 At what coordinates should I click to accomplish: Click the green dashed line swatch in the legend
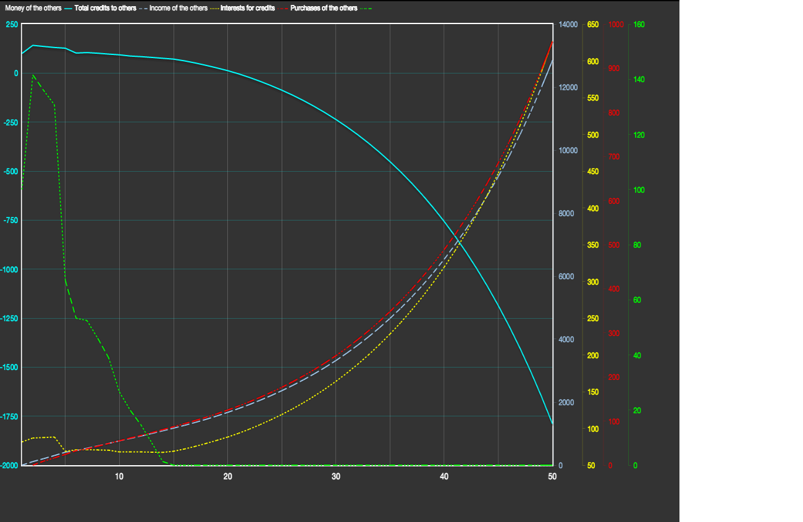(365, 9)
